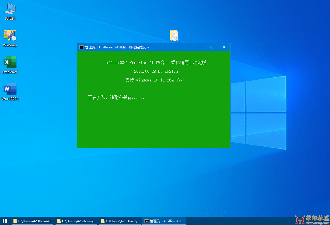Open the Windows Start menu
Viewport: 330px width, 225px height.
[x=5, y=221]
